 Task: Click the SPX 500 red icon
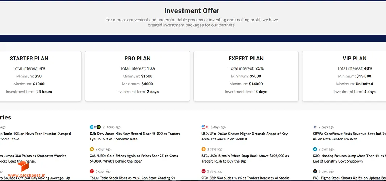[204, 171]
